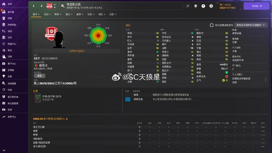
Task: Click the red club badge in the header
Action: tap(49, 6)
